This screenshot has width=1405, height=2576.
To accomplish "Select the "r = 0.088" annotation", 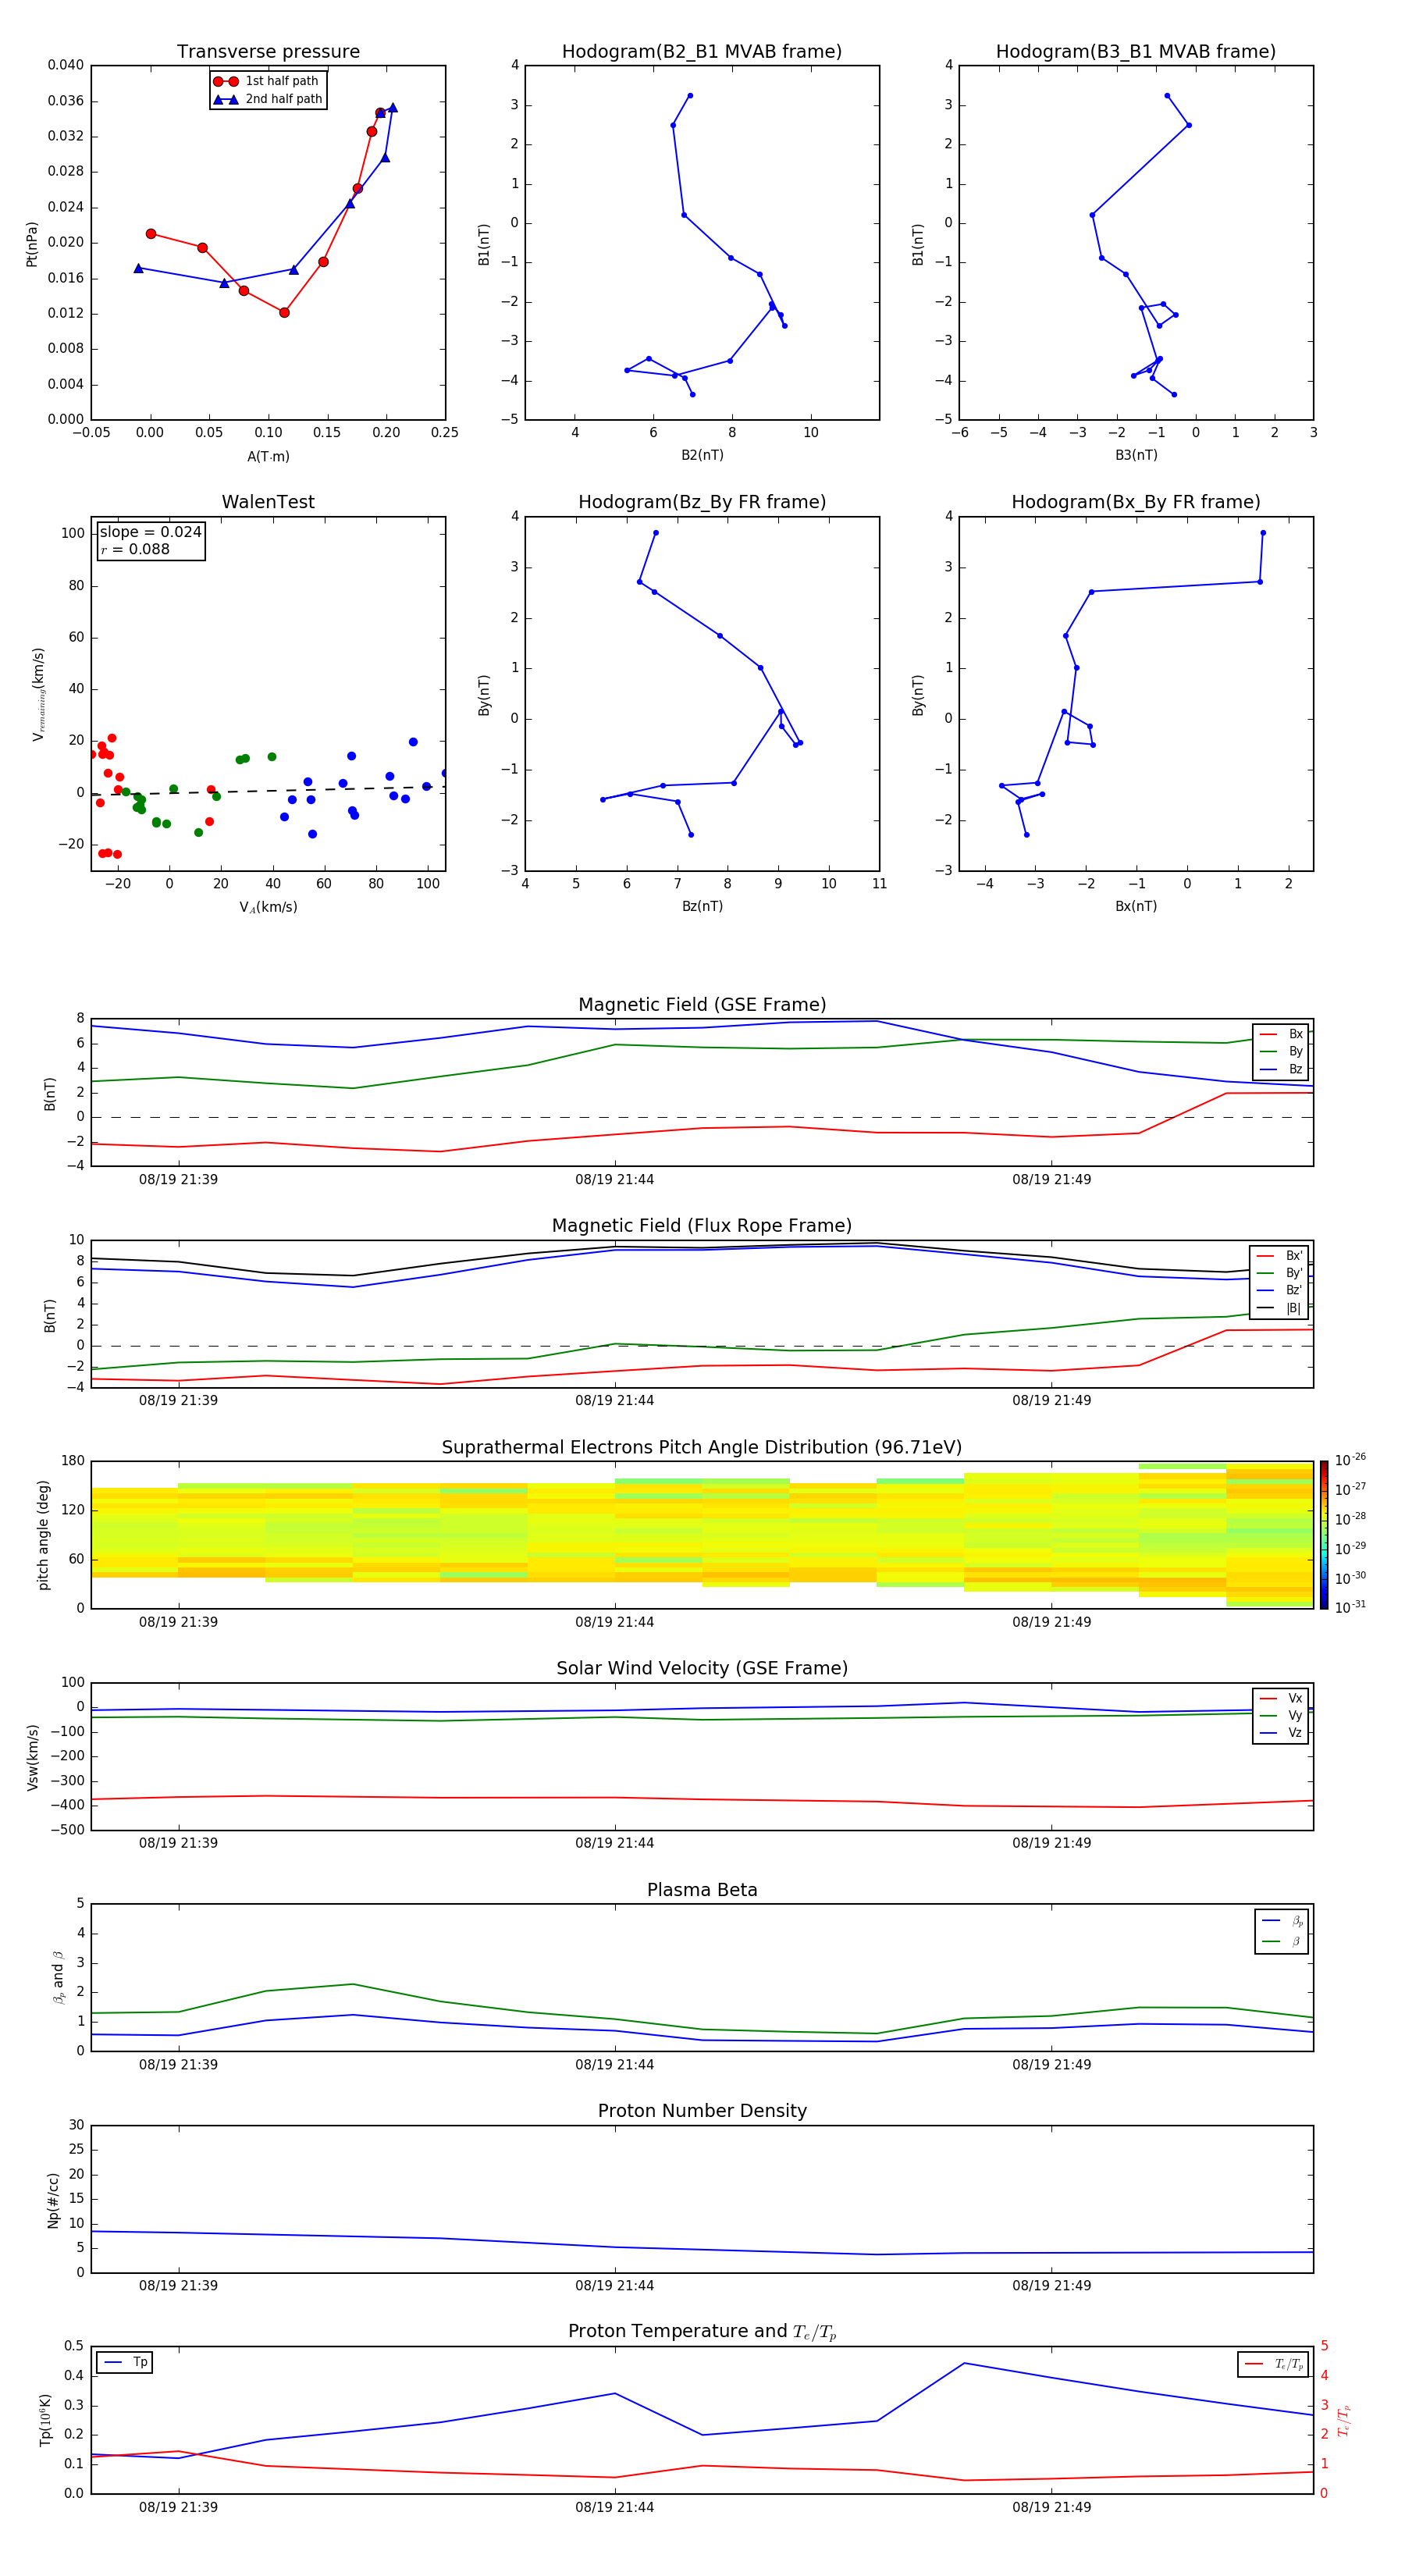I will tap(135, 549).
